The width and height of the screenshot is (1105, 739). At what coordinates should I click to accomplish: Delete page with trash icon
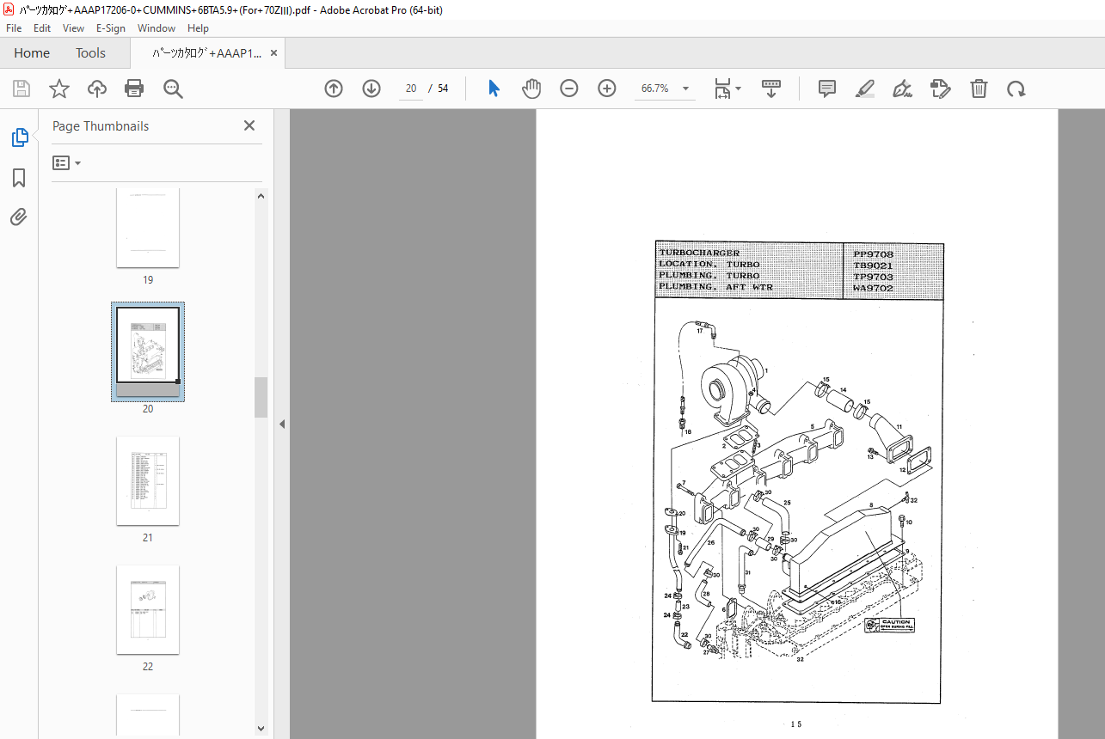point(979,89)
